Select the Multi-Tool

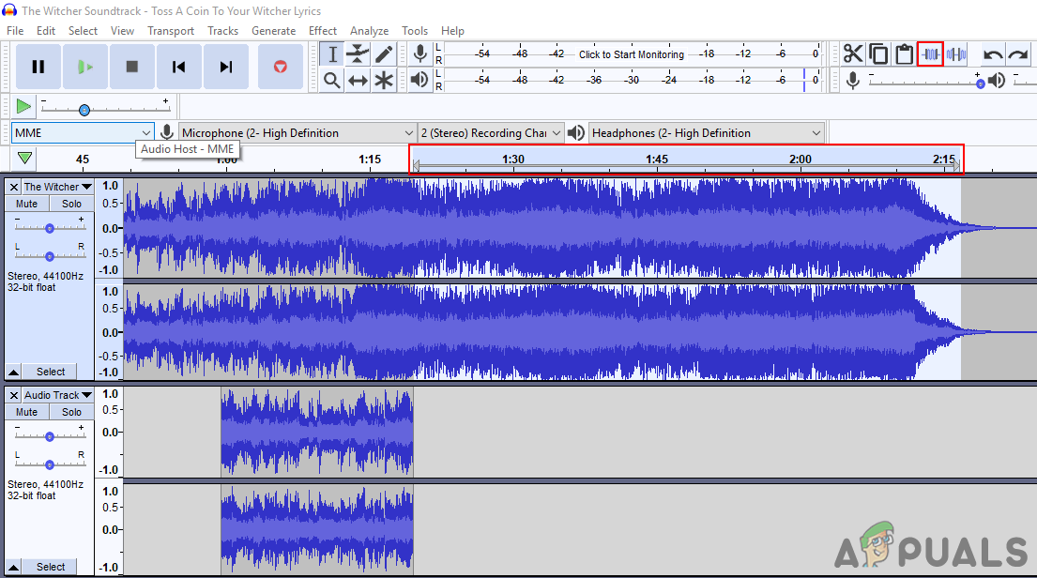(384, 80)
